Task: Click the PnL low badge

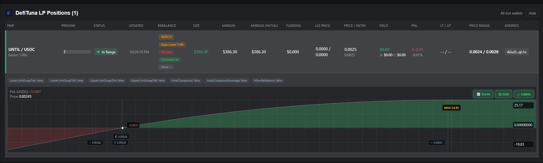Action: pos(166,52)
